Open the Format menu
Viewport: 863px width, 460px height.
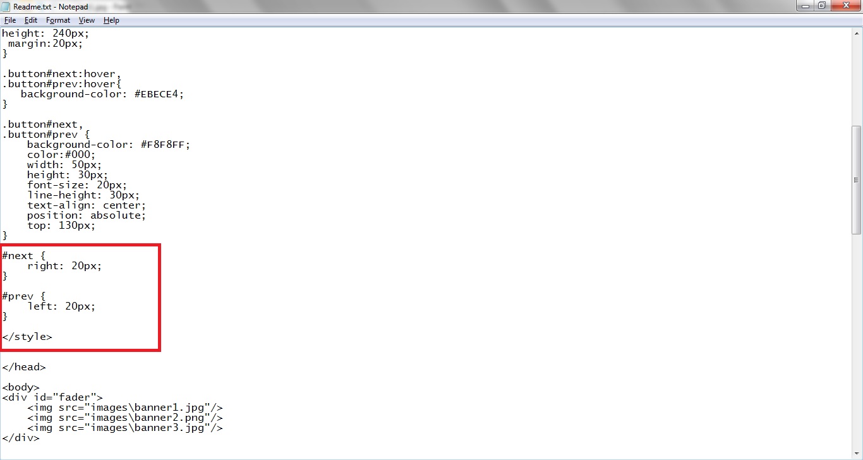click(58, 20)
